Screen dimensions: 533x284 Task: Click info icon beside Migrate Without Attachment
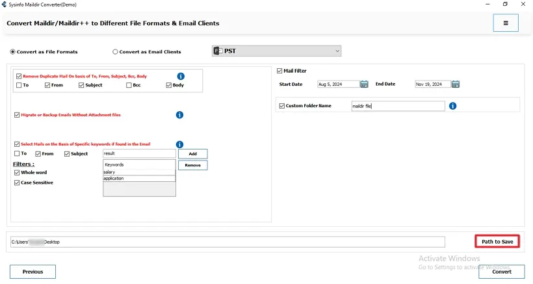pyautogui.click(x=179, y=115)
